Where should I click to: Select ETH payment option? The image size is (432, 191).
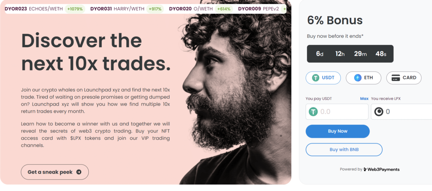(363, 78)
